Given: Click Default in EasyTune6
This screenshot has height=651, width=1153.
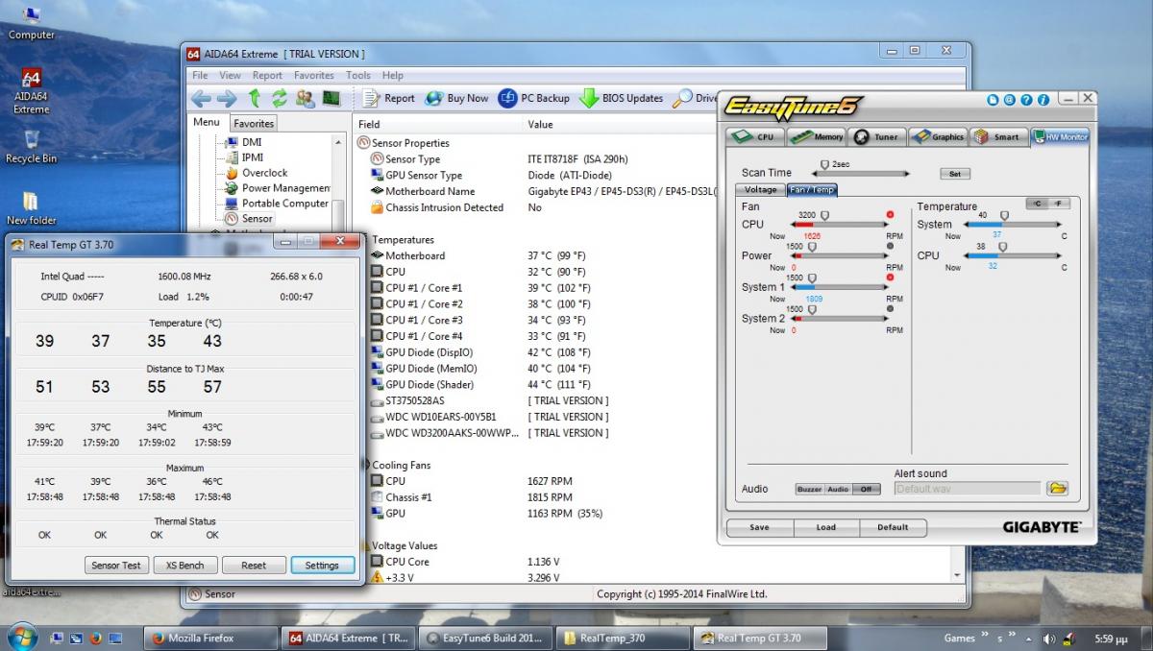Looking at the screenshot, I should [x=893, y=527].
